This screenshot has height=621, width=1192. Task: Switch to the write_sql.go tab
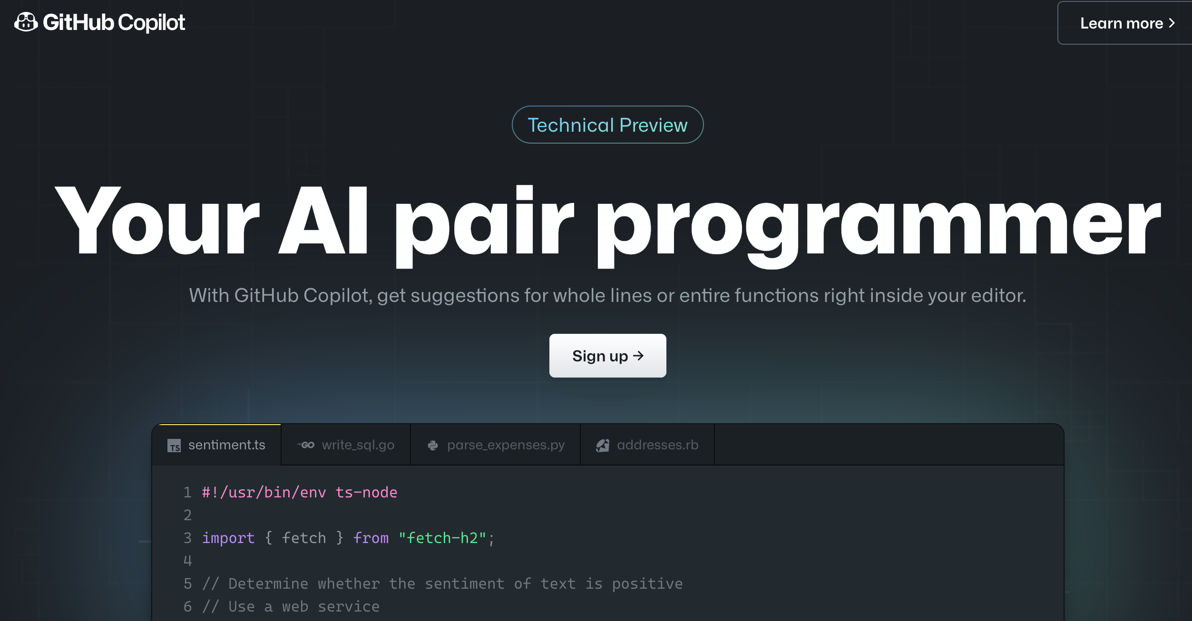(346, 445)
